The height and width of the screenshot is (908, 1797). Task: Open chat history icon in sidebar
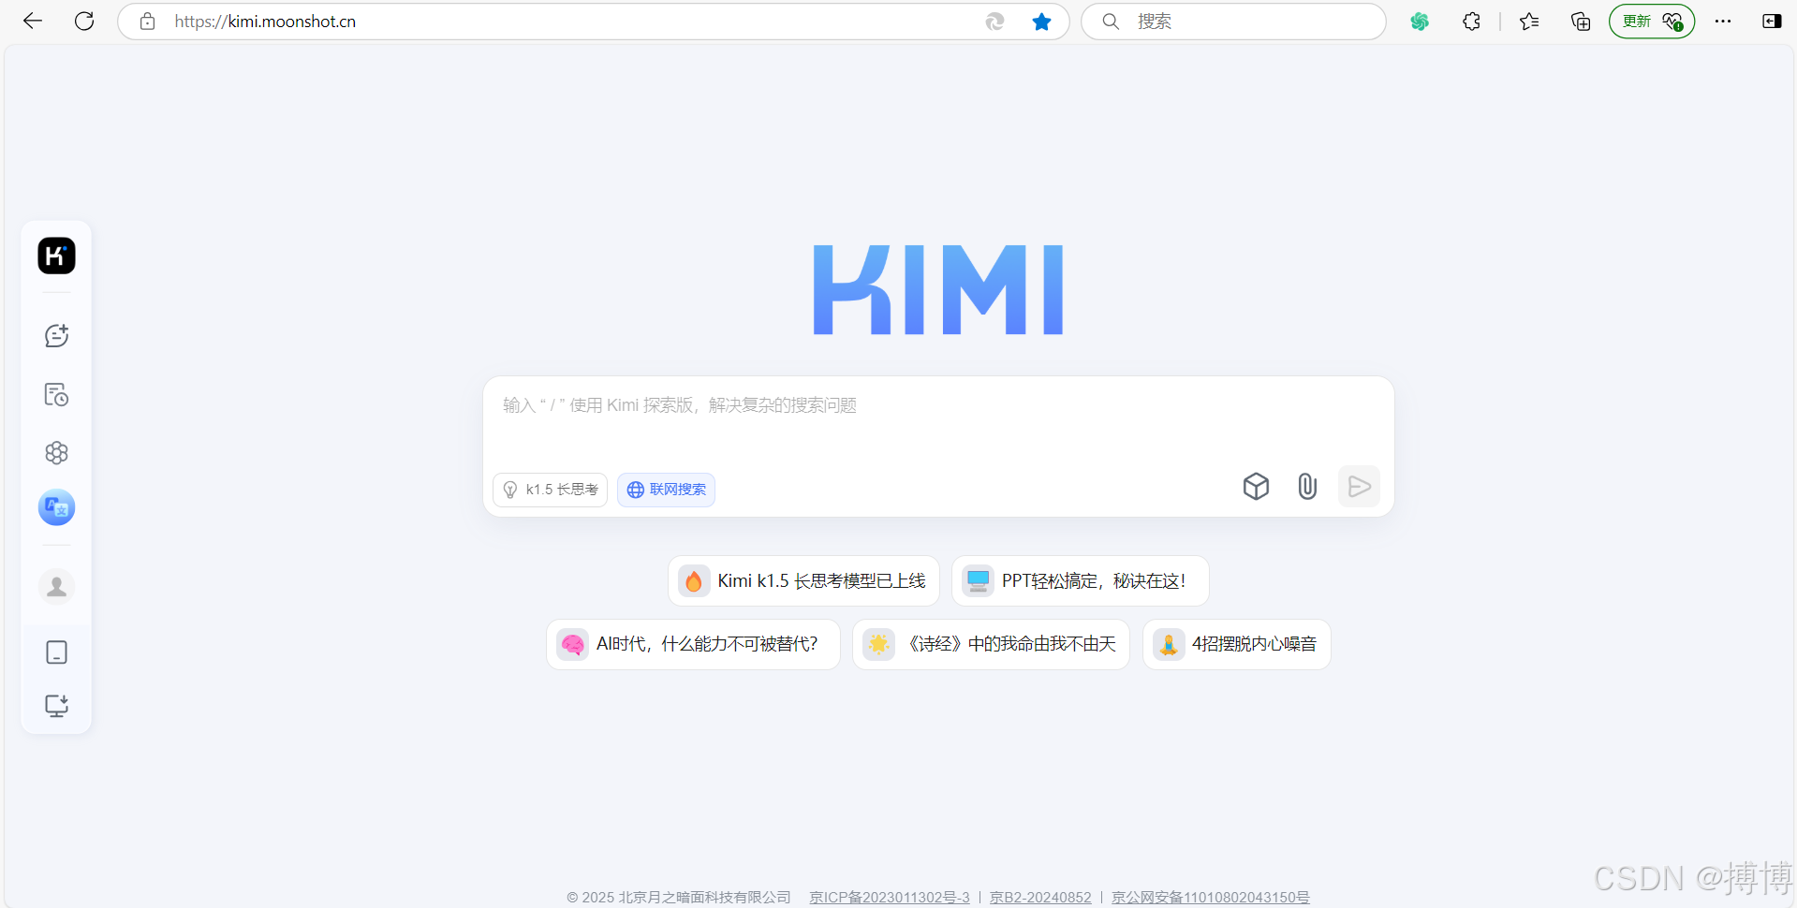[x=56, y=394]
